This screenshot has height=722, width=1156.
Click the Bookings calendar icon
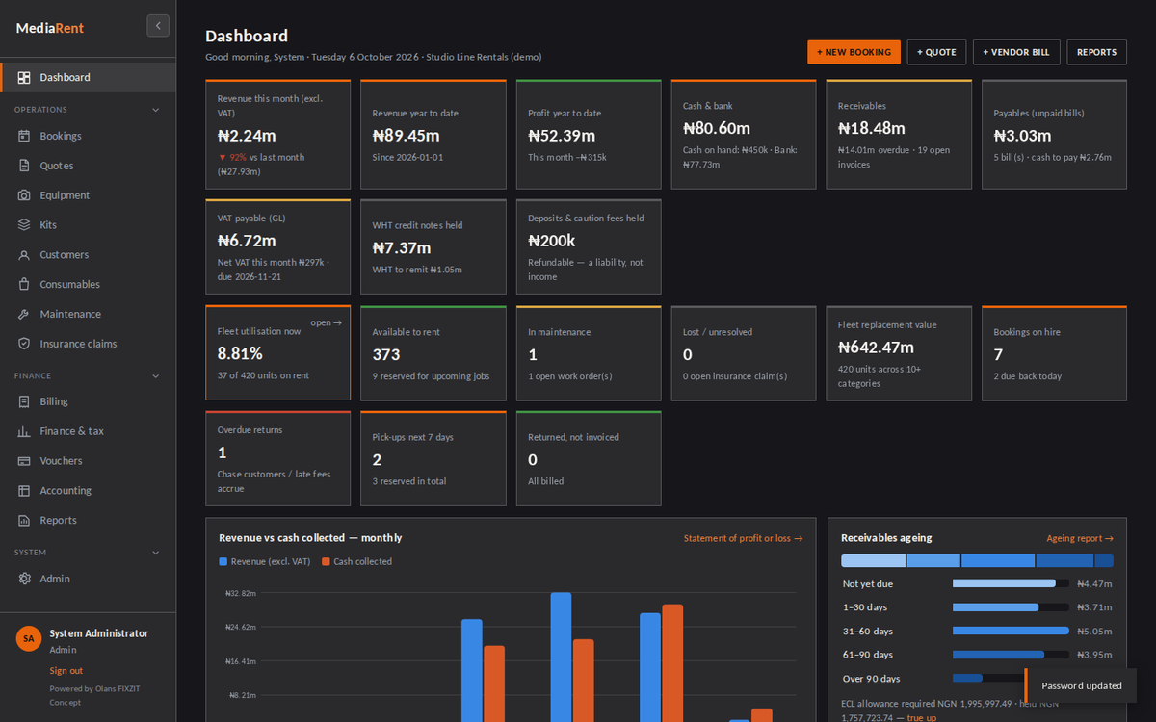(24, 136)
